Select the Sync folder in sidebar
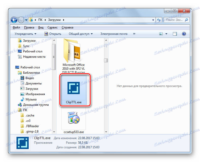 click(26, 46)
